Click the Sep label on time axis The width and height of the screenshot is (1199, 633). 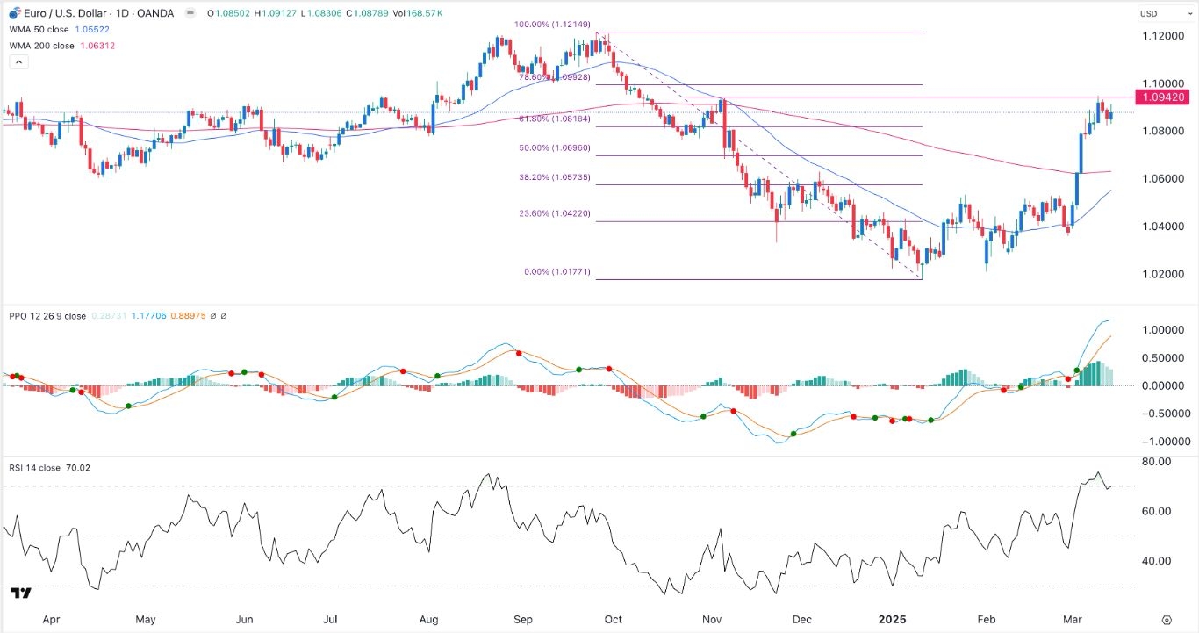point(521,619)
